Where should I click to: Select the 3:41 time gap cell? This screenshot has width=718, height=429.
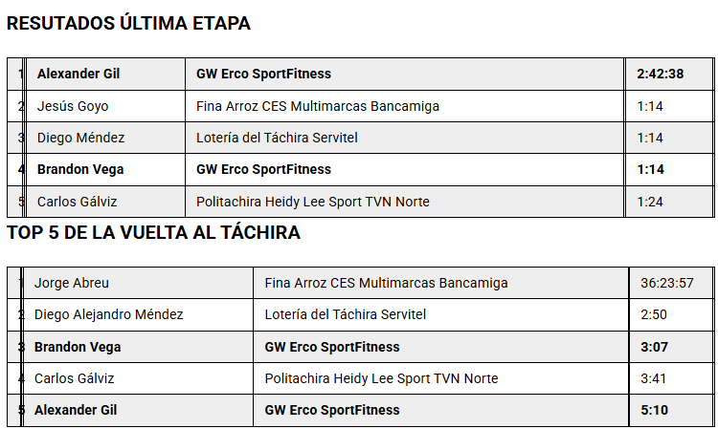pos(654,378)
